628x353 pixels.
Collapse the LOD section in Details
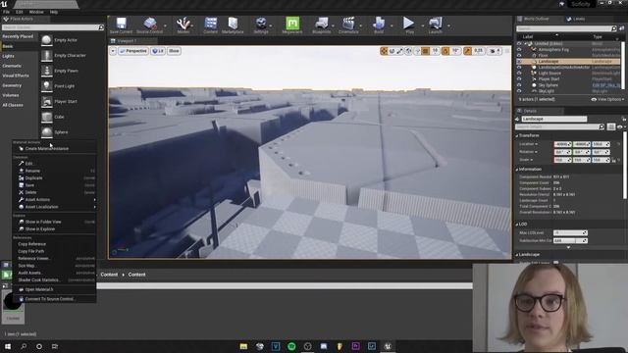point(517,225)
